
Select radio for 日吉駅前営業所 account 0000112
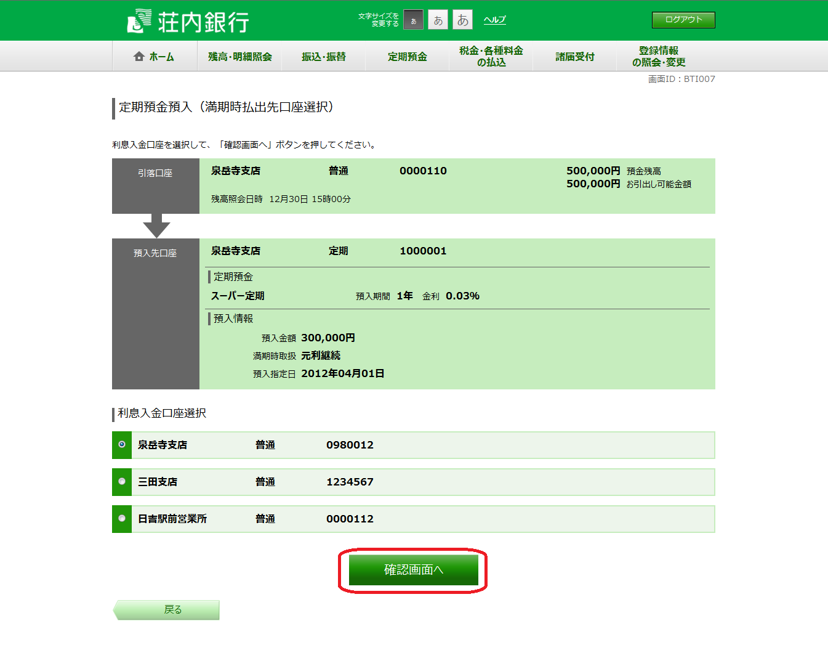(122, 518)
